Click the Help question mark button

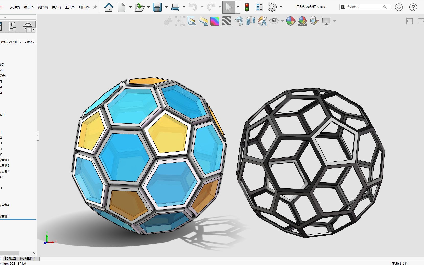(413, 7)
